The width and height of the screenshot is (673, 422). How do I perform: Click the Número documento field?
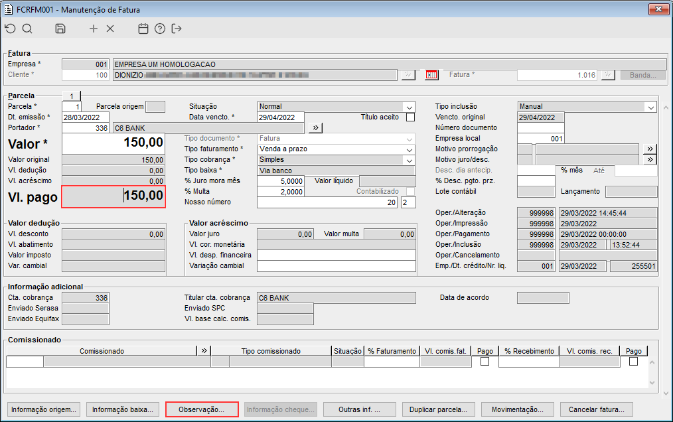pyautogui.click(x=541, y=128)
